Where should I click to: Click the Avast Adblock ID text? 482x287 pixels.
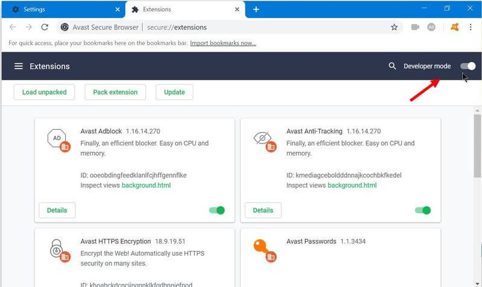(x=133, y=175)
